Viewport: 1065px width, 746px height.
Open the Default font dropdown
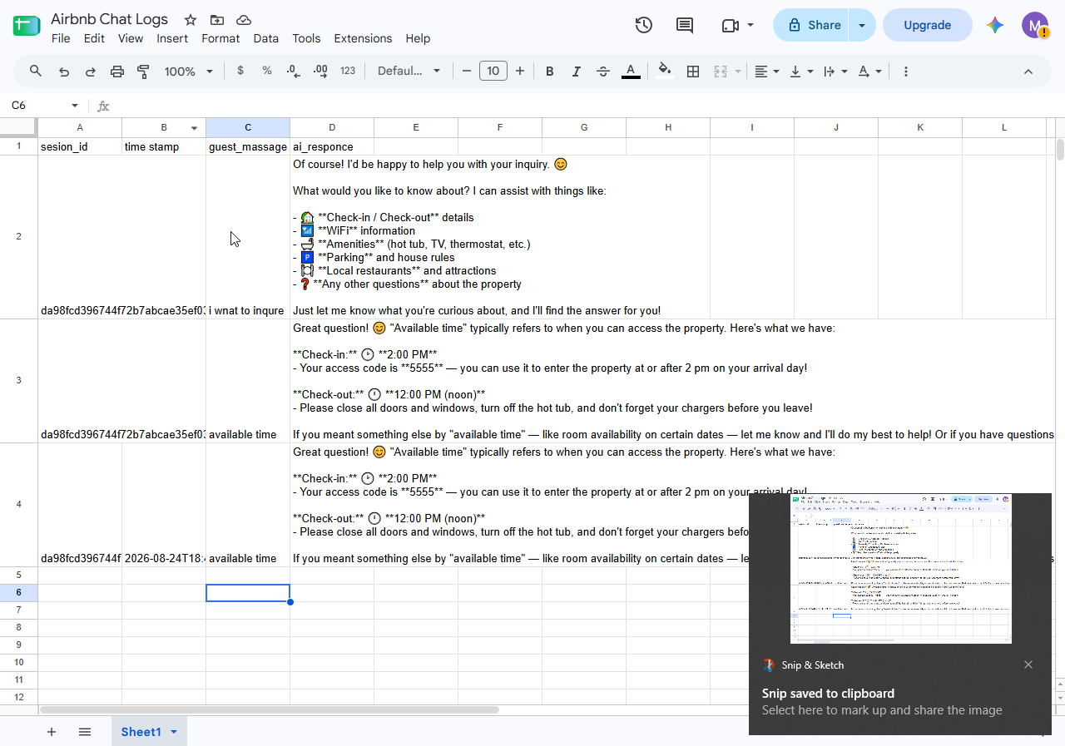(x=409, y=72)
